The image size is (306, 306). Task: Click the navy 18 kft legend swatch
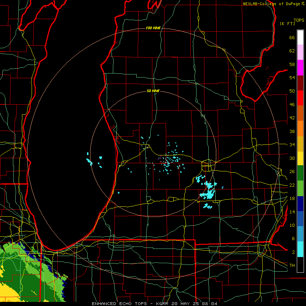pos(300,204)
